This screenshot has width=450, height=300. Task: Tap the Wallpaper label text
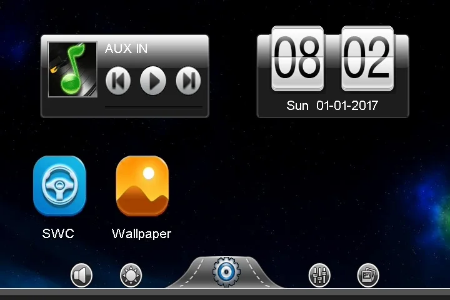click(x=141, y=234)
